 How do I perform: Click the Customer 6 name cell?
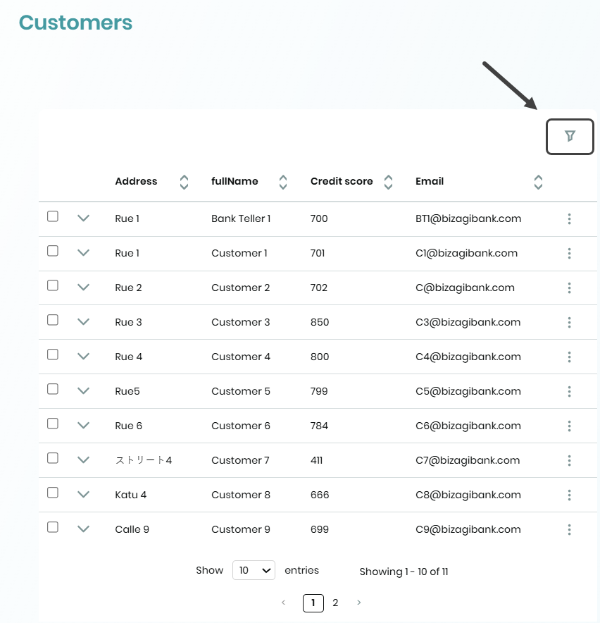tap(241, 426)
